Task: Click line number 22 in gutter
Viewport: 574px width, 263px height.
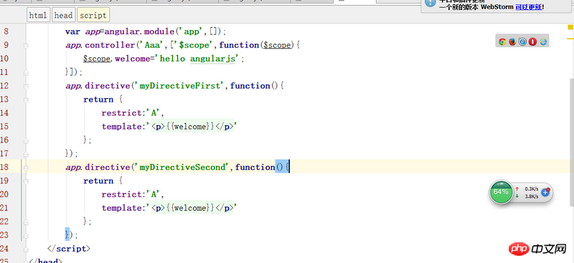Action: [x=4, y=221]
